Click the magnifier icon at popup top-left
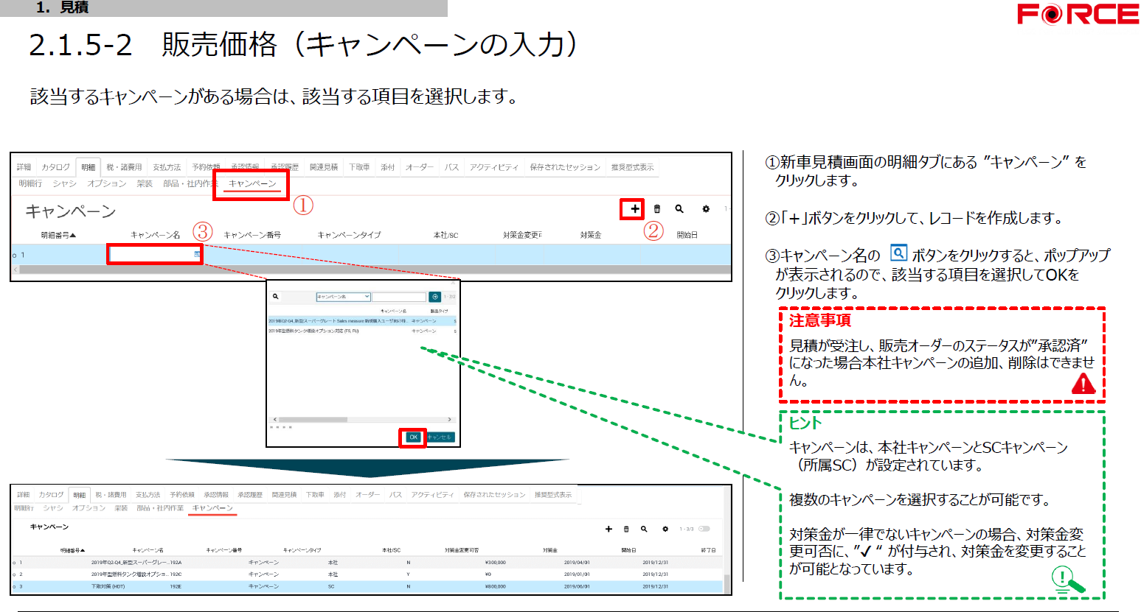Viewport: 1141px width, 612px height. tap(276, 297)
